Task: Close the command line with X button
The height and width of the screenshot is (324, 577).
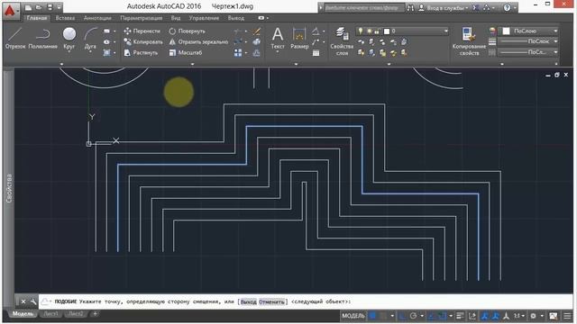Action: coord(23,302)
